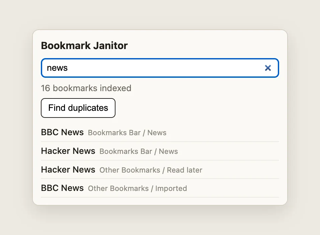Clear the search field with the X icon

click(268, 68)
